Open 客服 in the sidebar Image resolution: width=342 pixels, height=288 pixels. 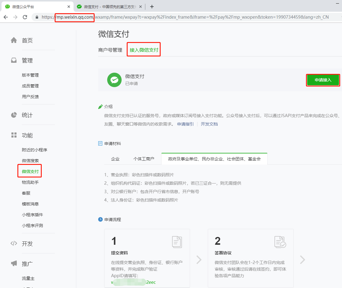tap(26, 193)
